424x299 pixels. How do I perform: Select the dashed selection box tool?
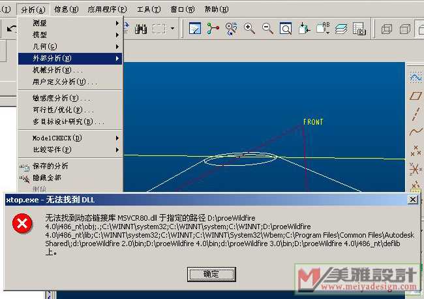point(159,29)
